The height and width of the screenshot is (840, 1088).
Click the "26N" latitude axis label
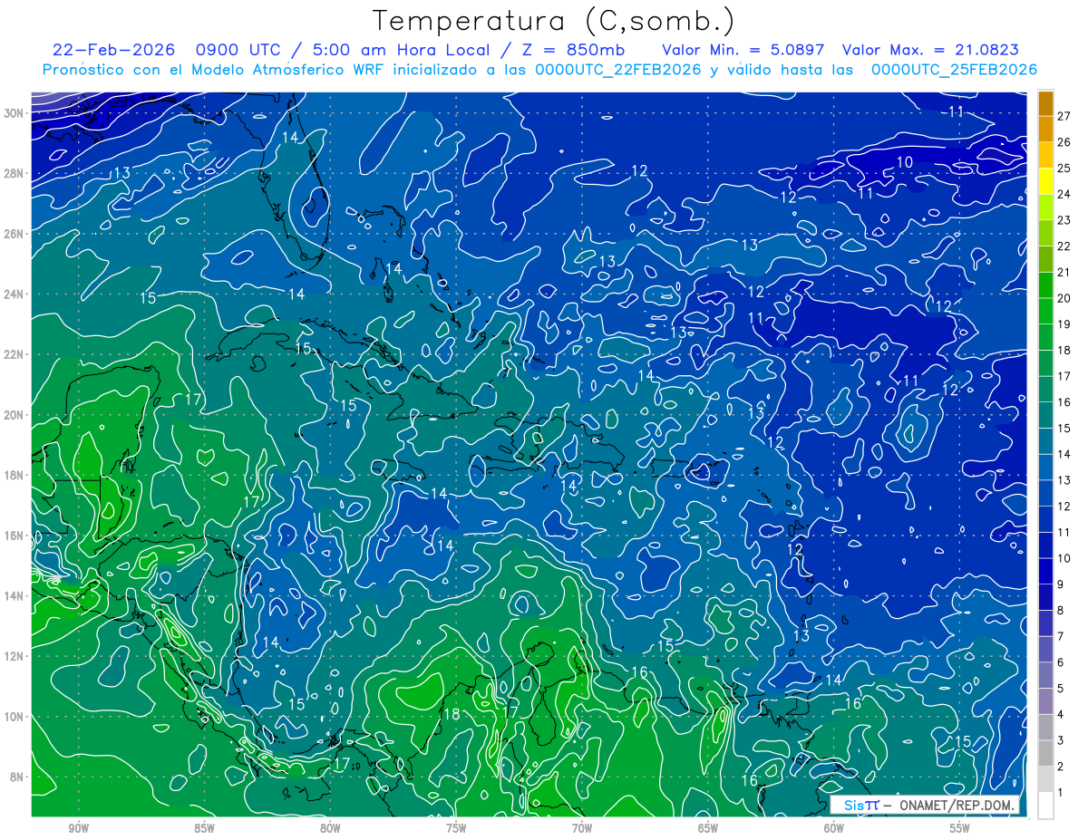(14, 234)
